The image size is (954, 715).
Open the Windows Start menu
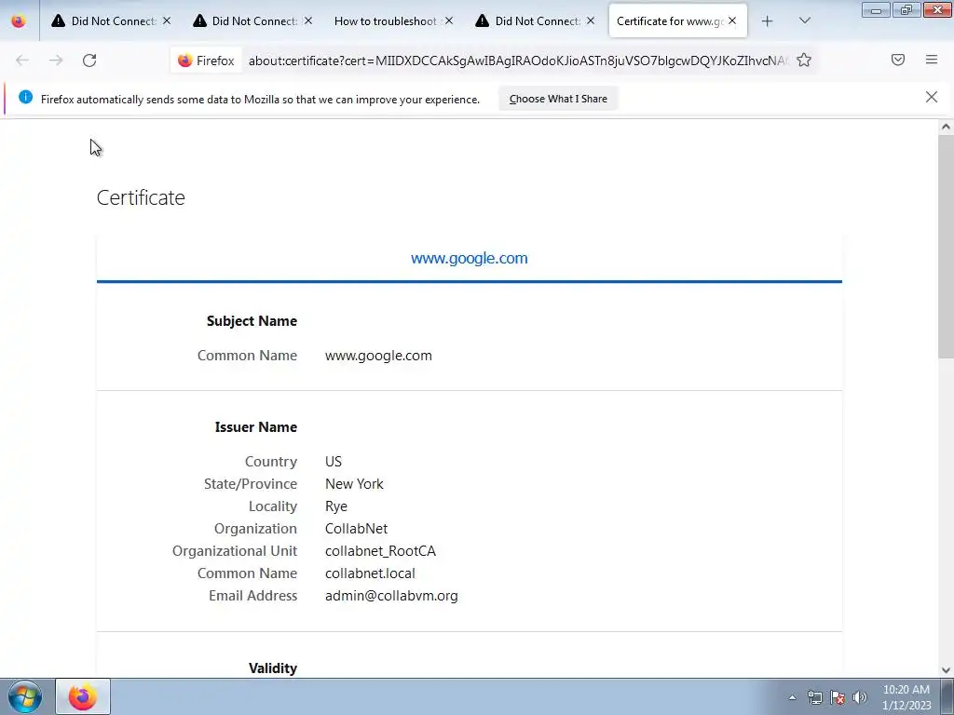25,696
